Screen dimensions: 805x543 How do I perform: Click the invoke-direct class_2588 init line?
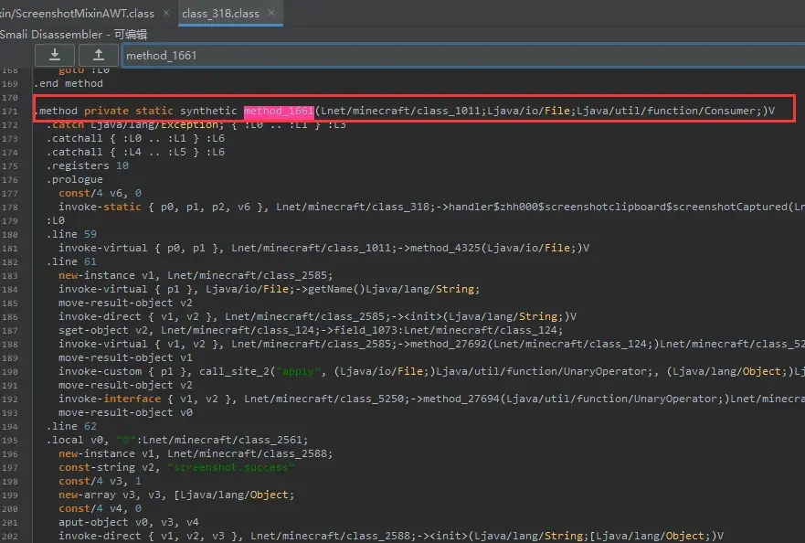tap(391, 537)
